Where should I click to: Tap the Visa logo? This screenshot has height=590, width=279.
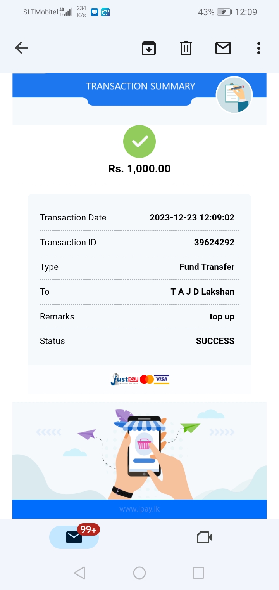pos(162,379)
